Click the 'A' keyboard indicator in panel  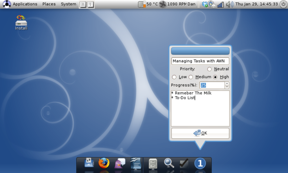click(83, 5)
